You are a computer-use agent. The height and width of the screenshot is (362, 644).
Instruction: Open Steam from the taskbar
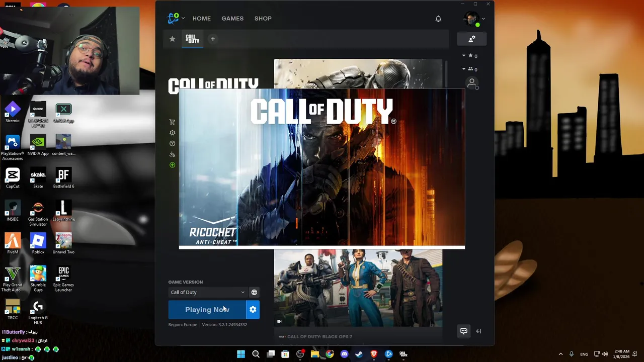359,354
